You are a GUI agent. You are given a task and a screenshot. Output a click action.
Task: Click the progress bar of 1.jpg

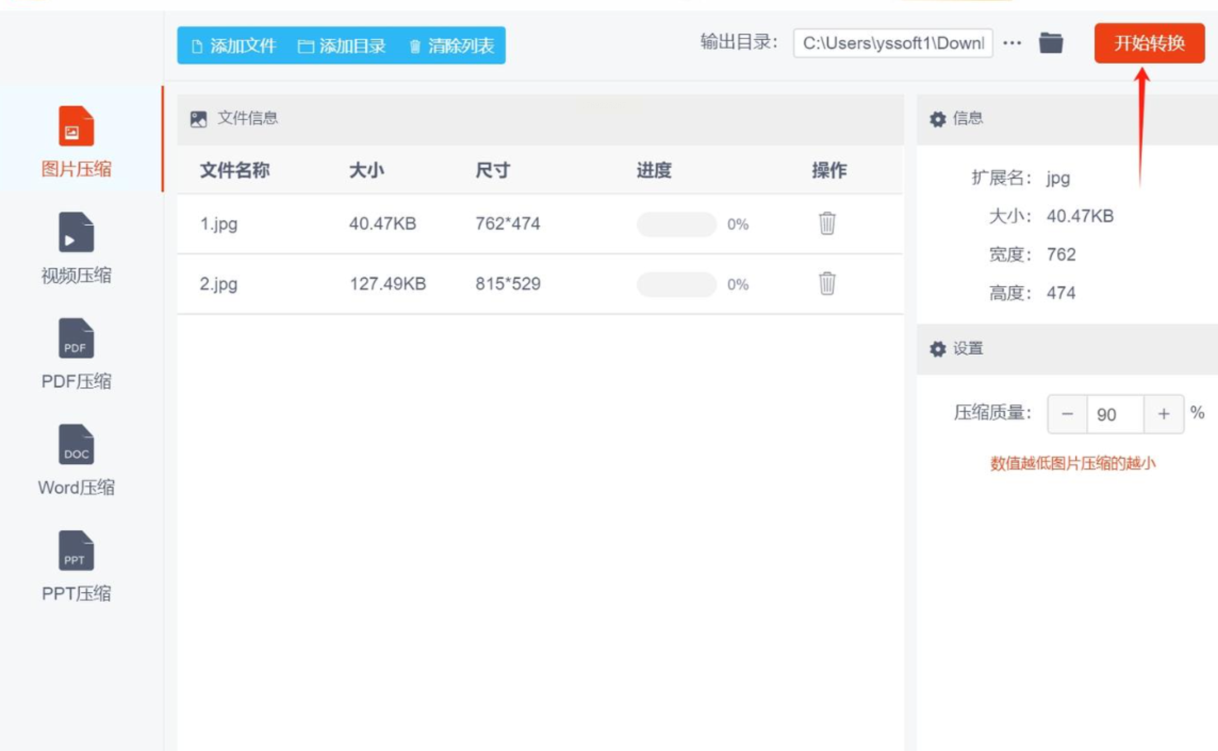pos(676,224)
